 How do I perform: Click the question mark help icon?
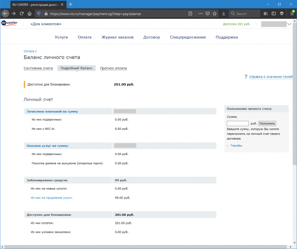pyautogui.click(x=246, y=77)
